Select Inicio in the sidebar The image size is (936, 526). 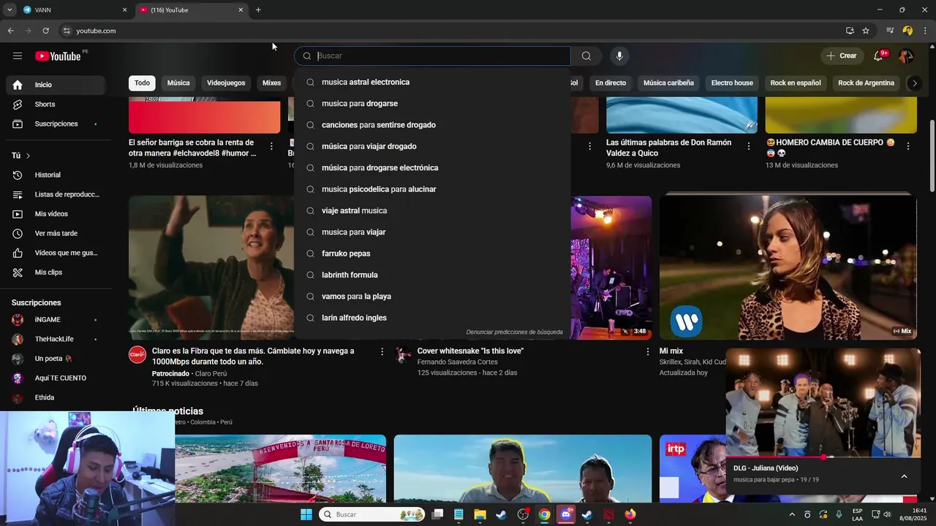pyautogui.click(x=57, y=85)
